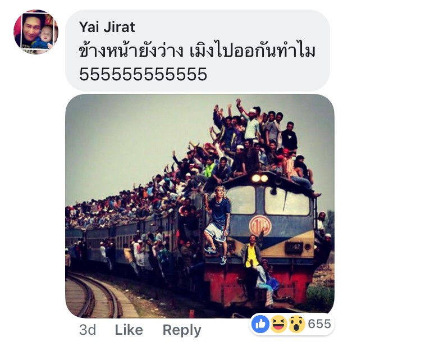Click the train's glowing headlights
The width and height of the screenshot is (421, 346).
click(260, 179)
